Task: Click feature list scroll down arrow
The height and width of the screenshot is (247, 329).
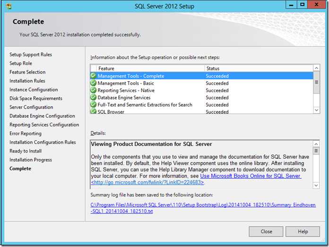Action: [x=316, y=110]
